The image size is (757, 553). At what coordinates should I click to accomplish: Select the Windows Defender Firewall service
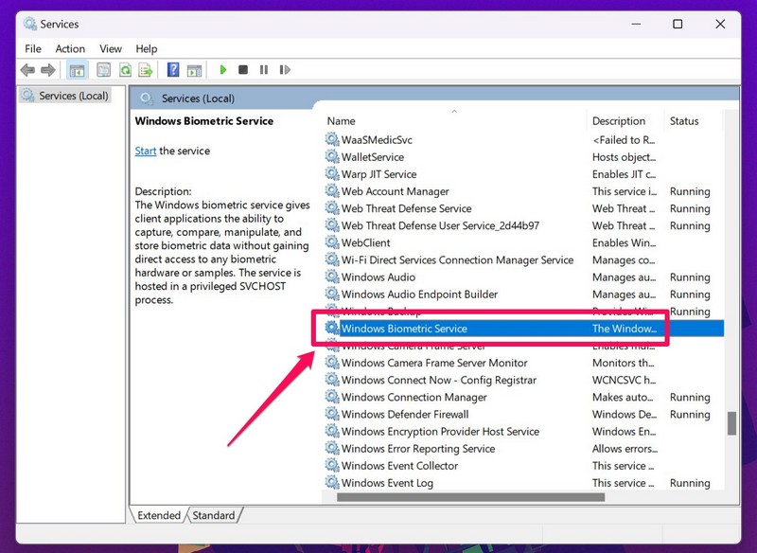(x=405, y=415)
